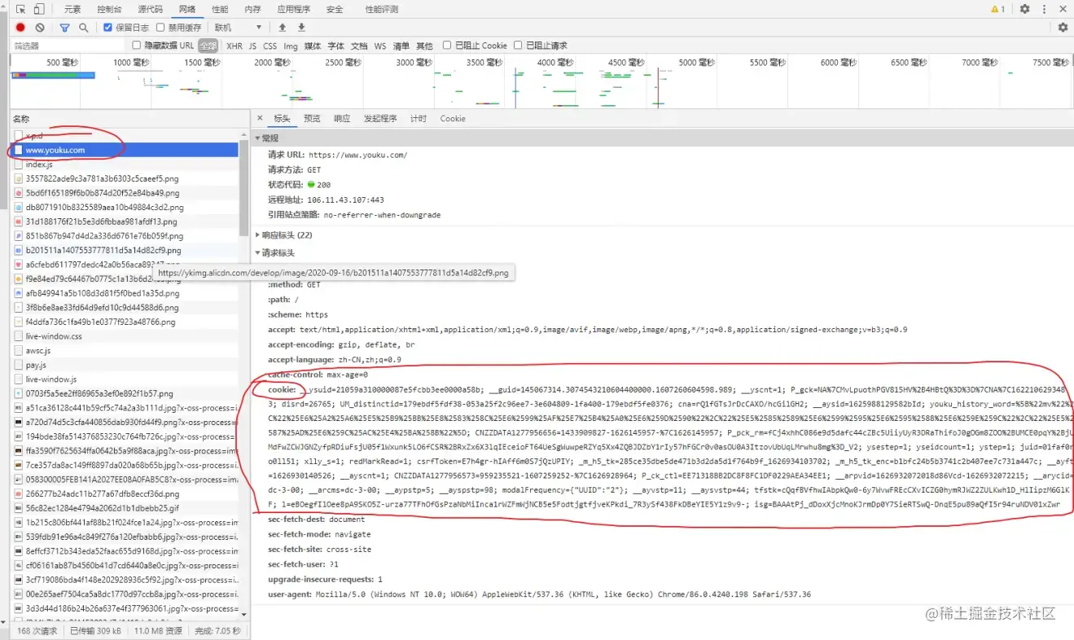Filter requests by 字体 type

(x=335, y=46)
